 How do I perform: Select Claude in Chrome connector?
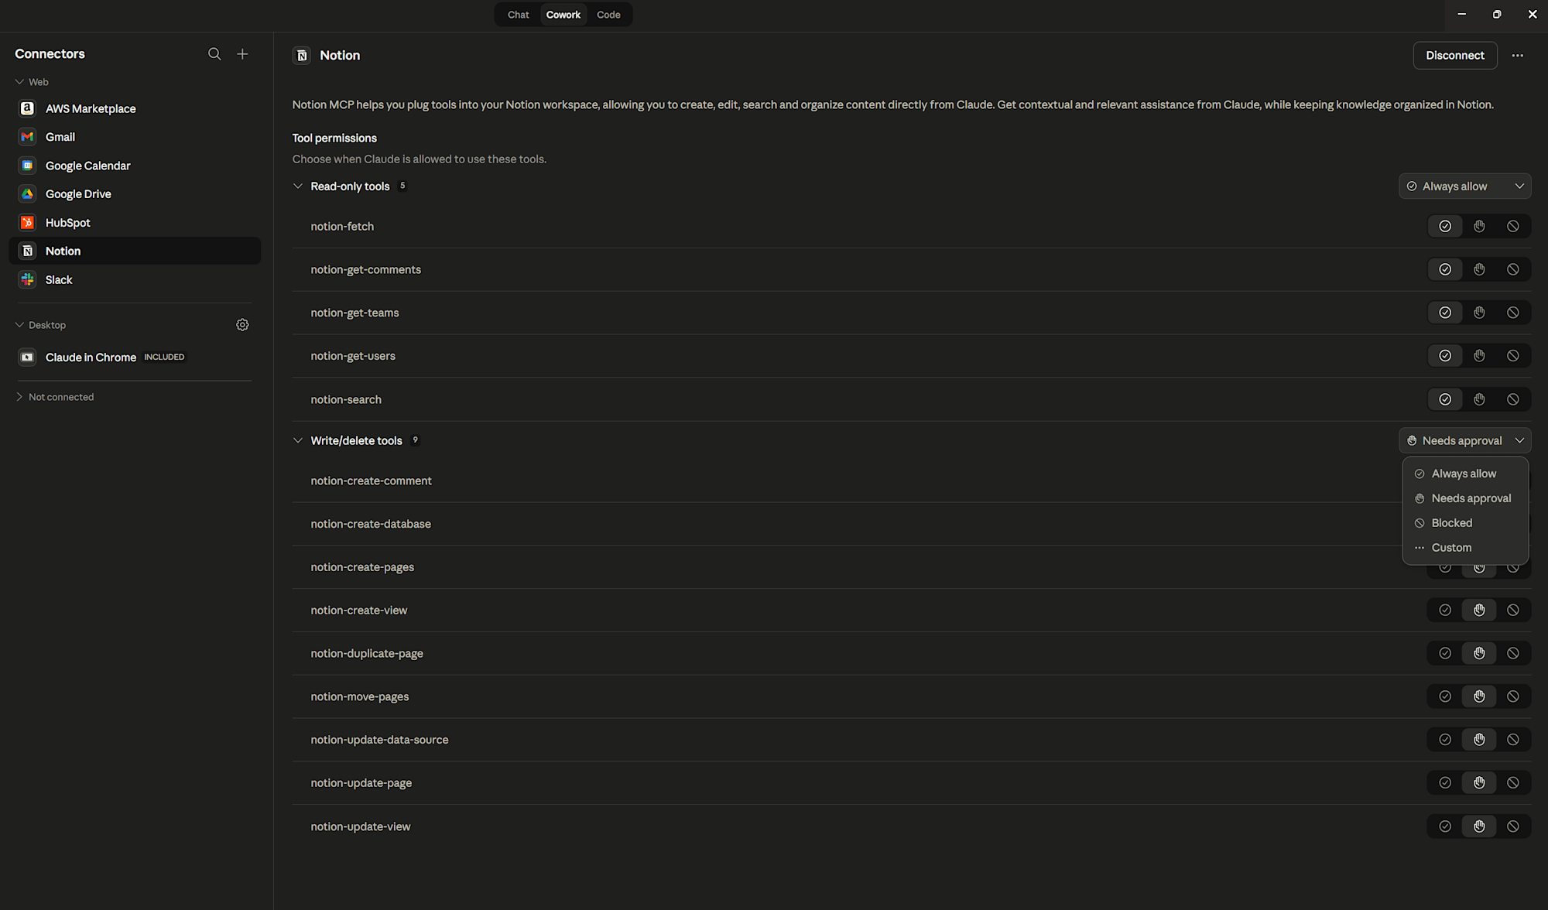pyautogui.click(x=91, y=357)
